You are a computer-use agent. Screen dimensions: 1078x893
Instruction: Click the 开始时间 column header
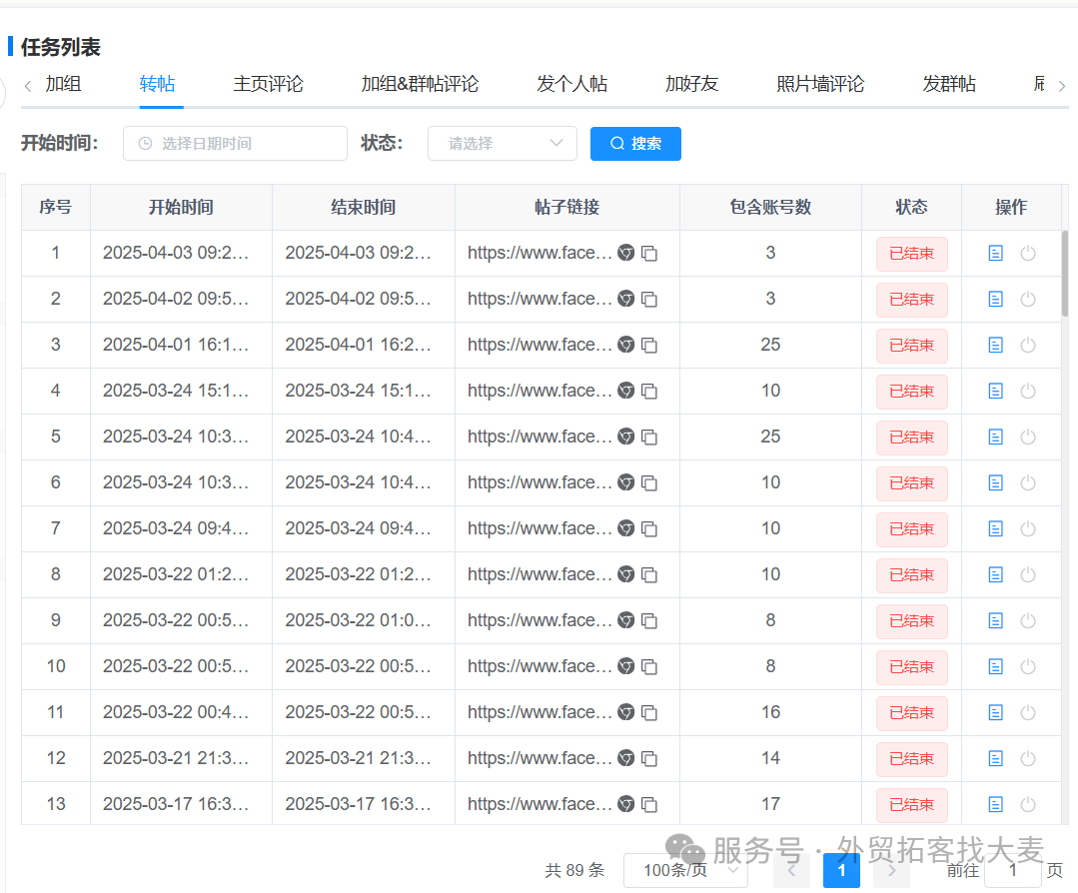coord(182,207)
